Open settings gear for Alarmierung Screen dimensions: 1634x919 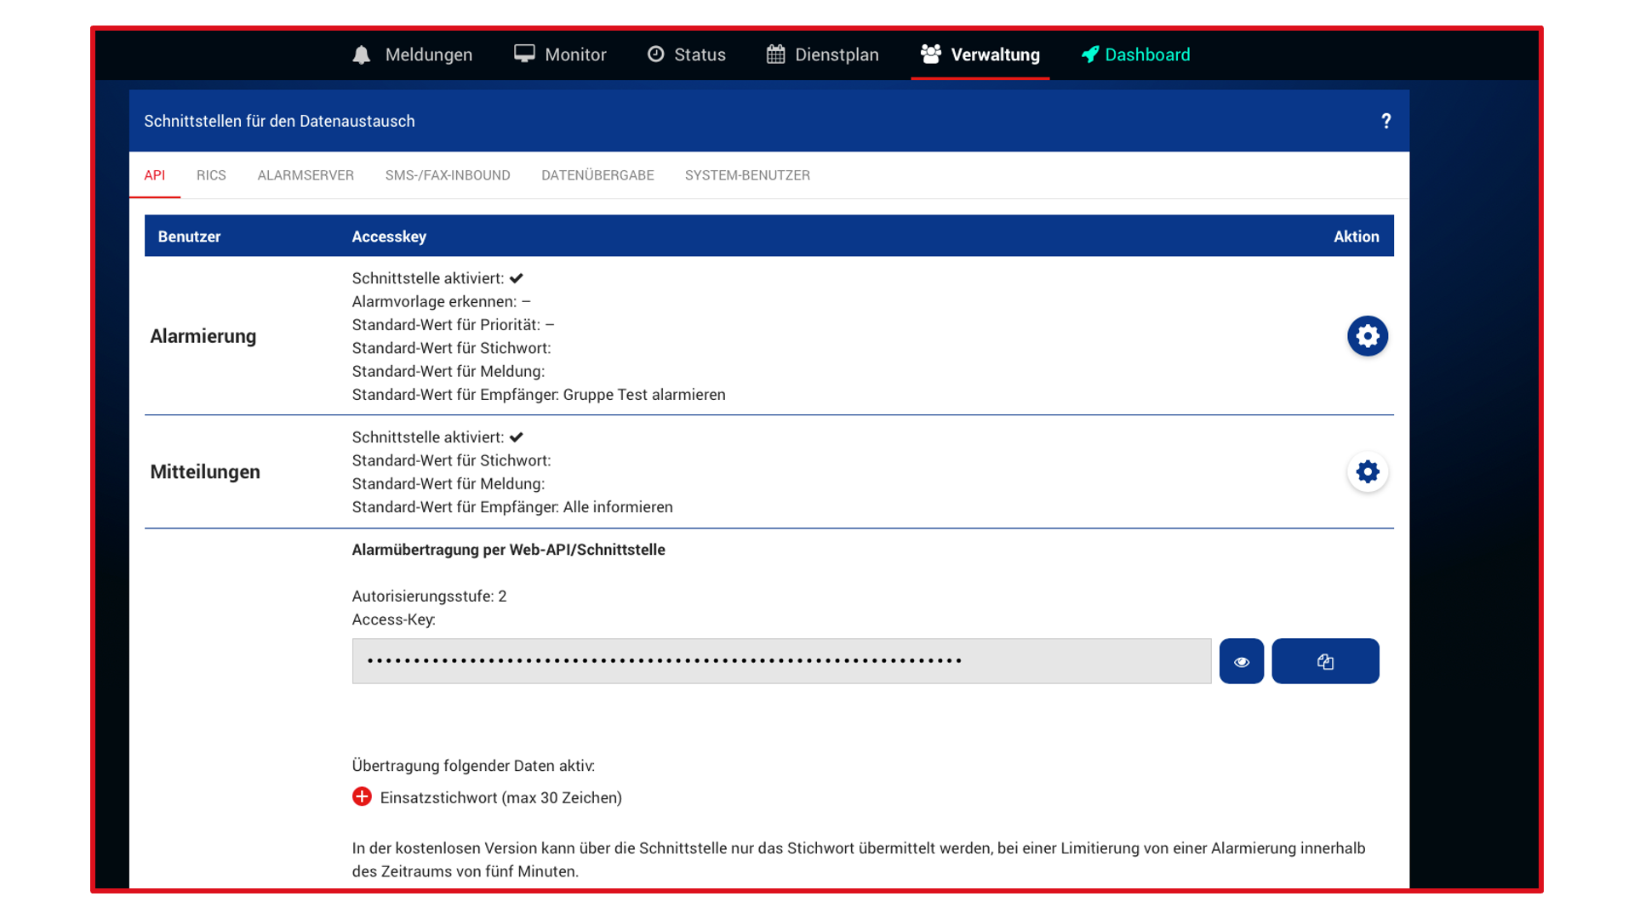[1368, 336]
